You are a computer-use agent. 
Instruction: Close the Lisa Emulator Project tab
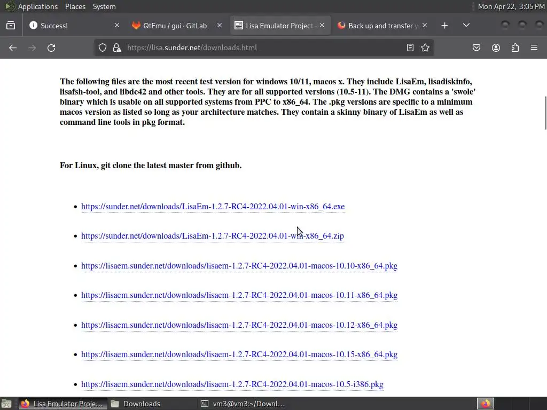tap(322, 26)
